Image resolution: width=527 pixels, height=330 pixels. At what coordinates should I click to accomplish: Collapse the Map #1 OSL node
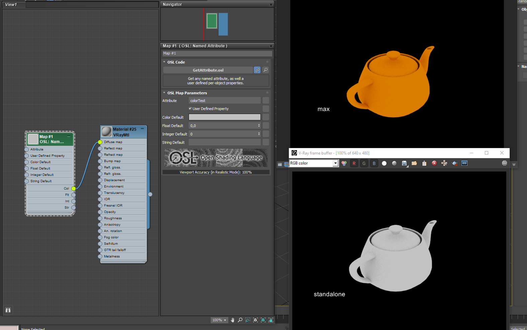pos(69,136)
